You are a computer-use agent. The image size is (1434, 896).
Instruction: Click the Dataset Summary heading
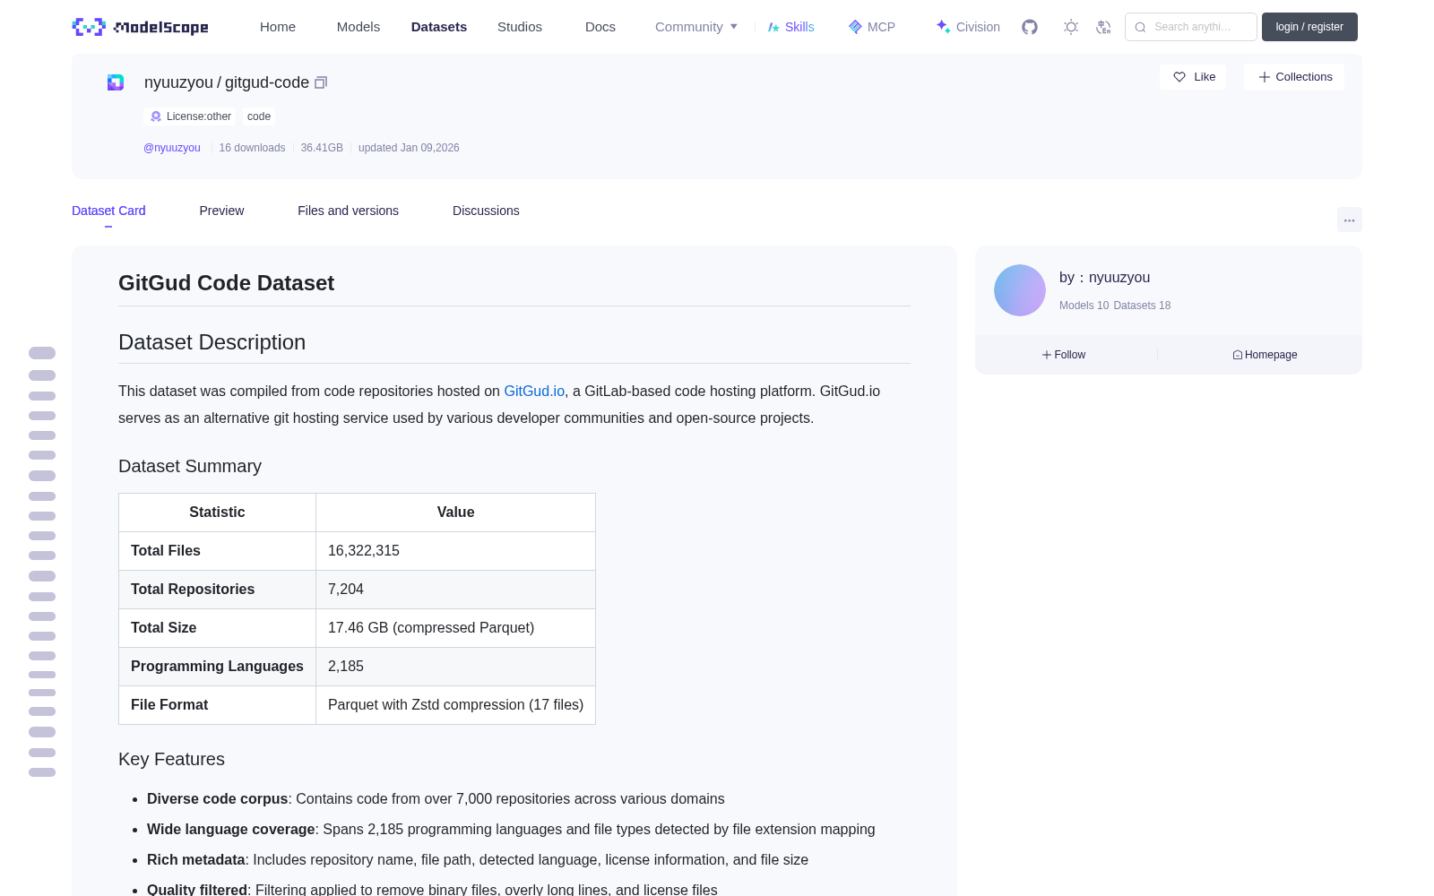click(190, 466)
